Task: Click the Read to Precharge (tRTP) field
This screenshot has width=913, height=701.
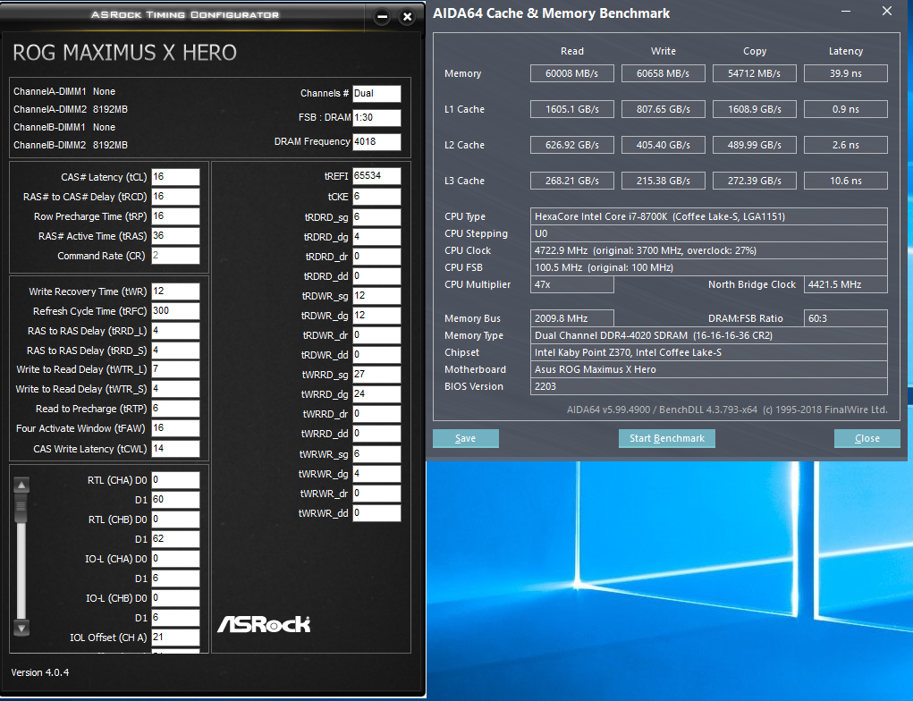Action: point(175,409)
